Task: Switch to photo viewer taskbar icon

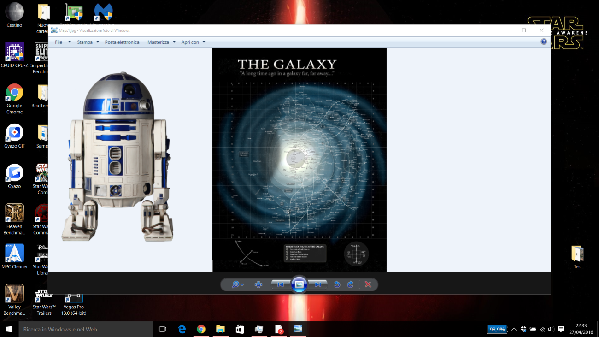Action: click(298, 329)
